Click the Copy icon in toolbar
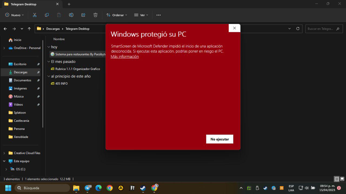Viewport: 346px width, 194px height. click(x=47, y=15)
